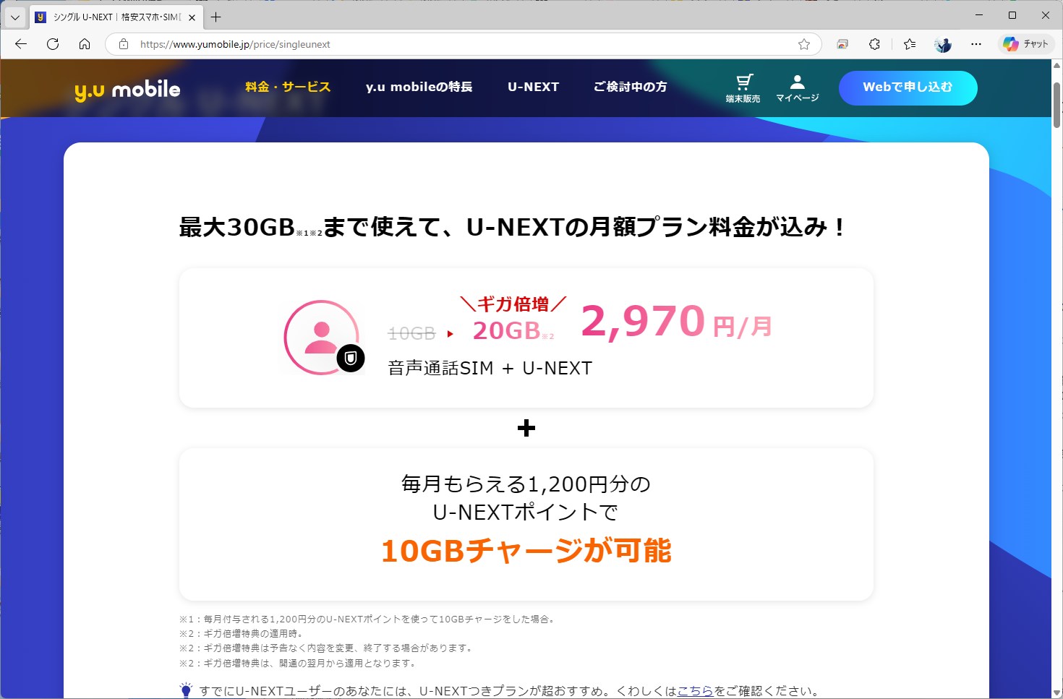1063x699 pixels.
Task: Click the Webで申し込む button
Action: pos(908,87)
